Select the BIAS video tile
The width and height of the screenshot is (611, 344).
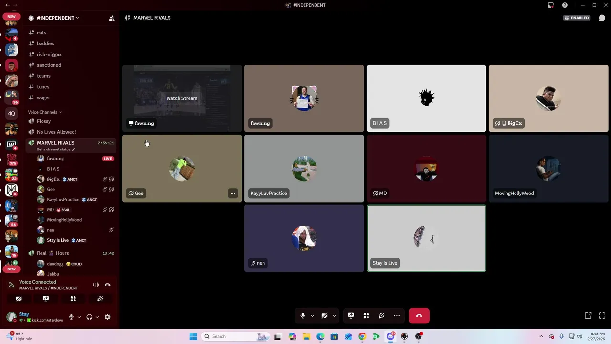tap(426, 98)
